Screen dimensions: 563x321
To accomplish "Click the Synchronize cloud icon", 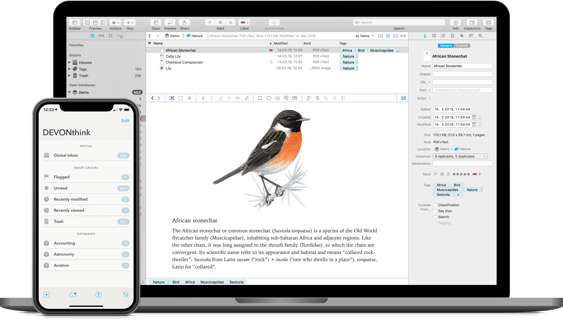I will pos(274,22).
